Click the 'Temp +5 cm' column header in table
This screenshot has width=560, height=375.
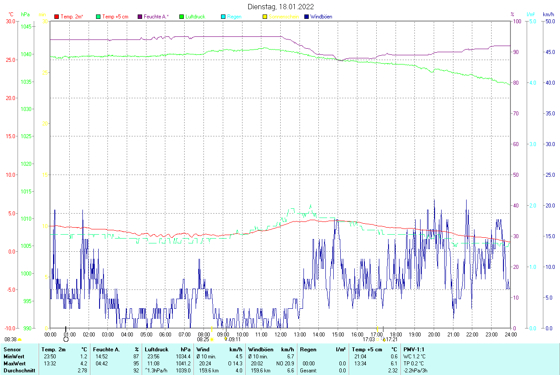367,350
